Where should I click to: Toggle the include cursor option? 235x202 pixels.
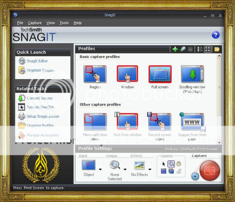pyautogui.click(x=164, y=164)
